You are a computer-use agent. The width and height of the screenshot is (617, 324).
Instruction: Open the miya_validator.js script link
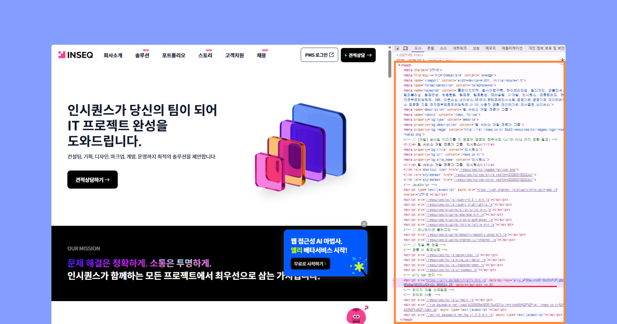pyautogui.click(x=456, y=260)
